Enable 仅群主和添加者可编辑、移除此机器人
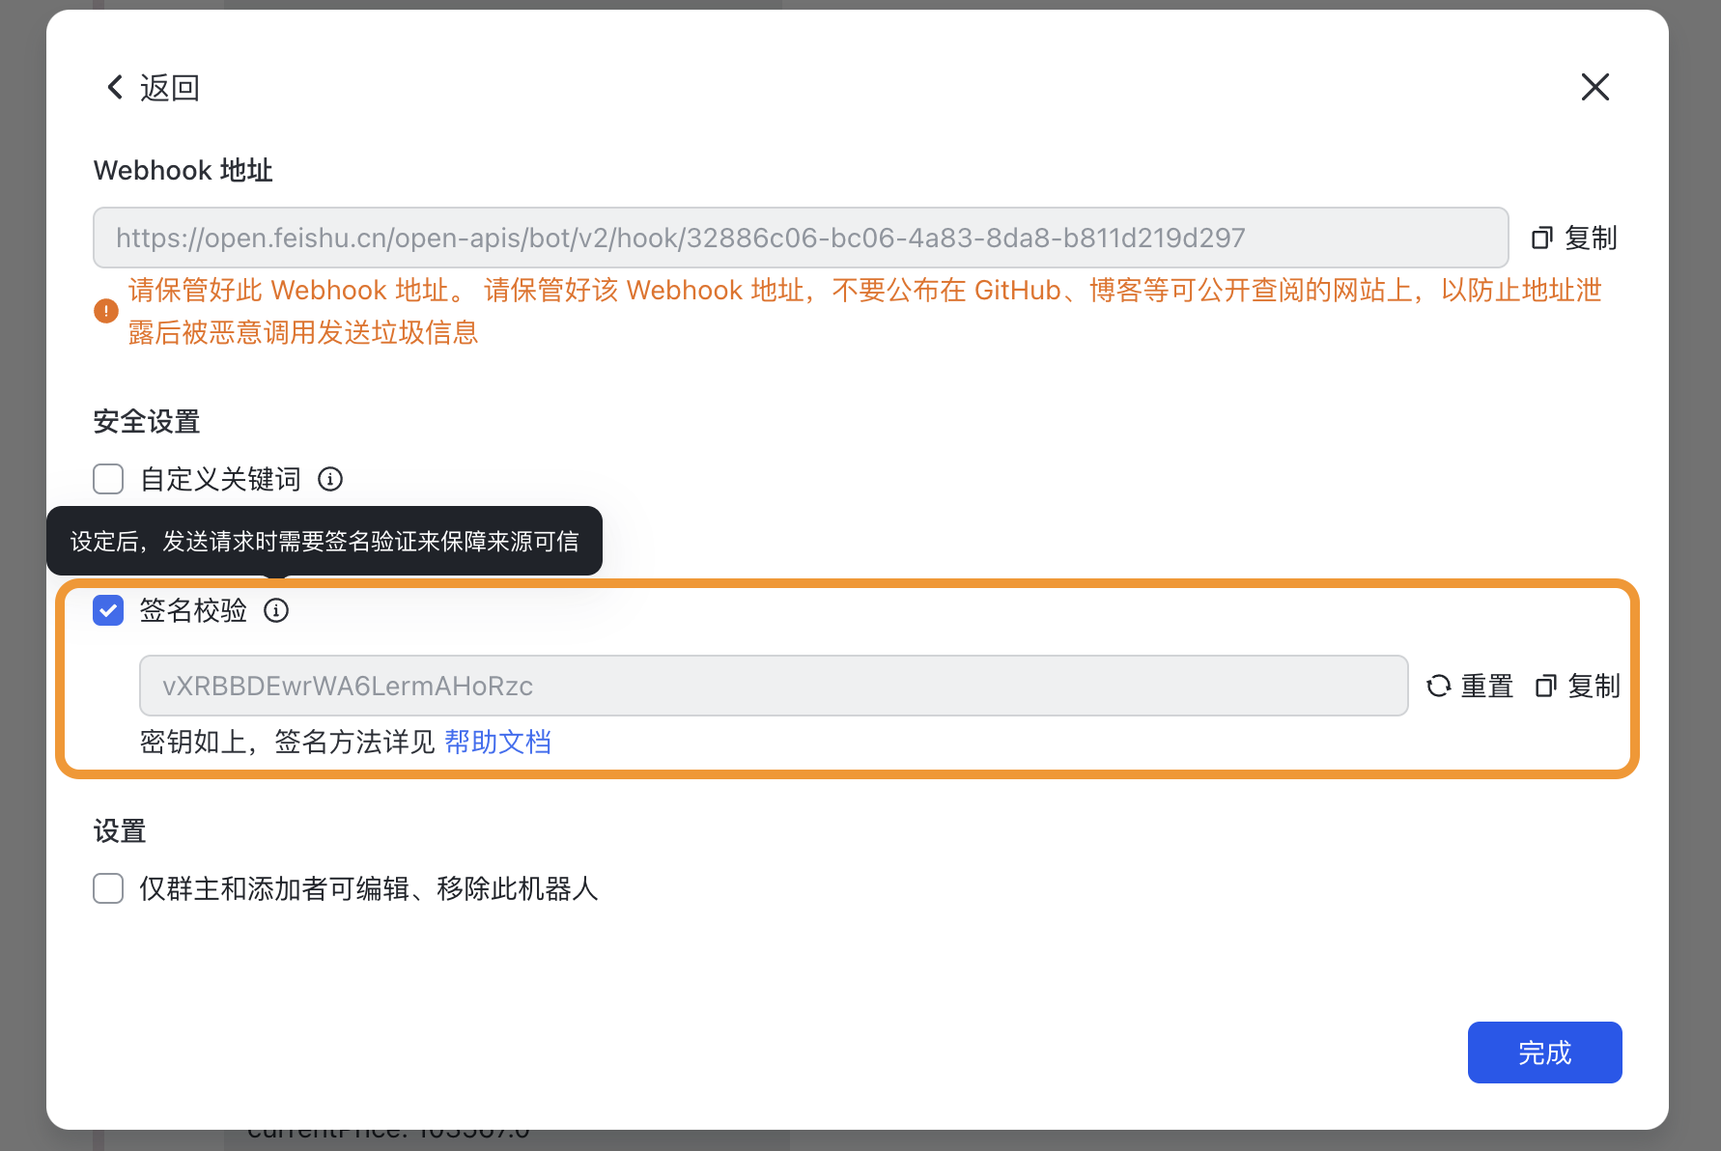This screenshot has height=1151, width=1721. (x=107, y=888)
